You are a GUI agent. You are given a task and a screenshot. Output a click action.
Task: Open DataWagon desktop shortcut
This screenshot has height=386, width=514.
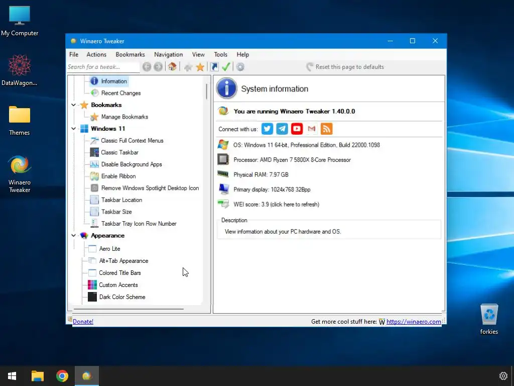coord(20,70)
